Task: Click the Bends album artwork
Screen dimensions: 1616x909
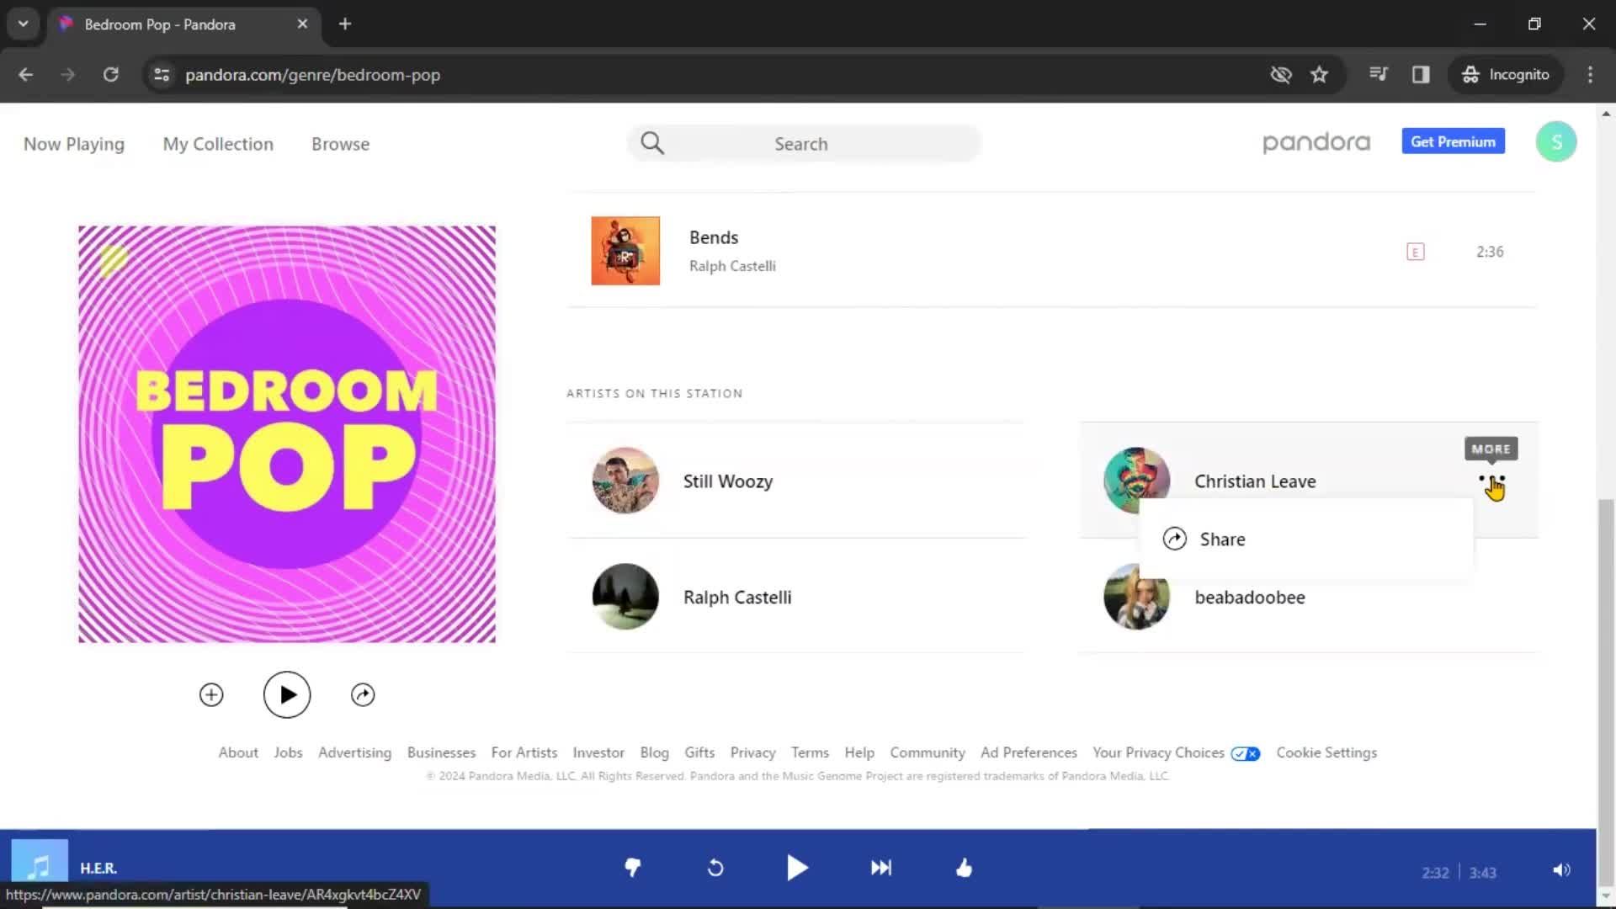Action: 625,251
